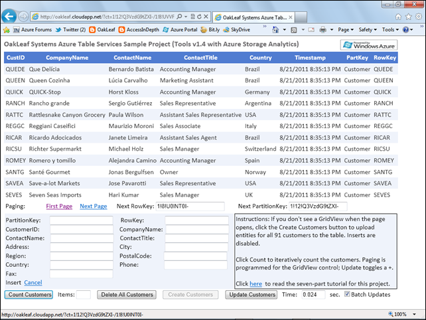This screenshot has height=320, width=426.
Task: Open Favorites with the star icon
Action: [408, 17]
